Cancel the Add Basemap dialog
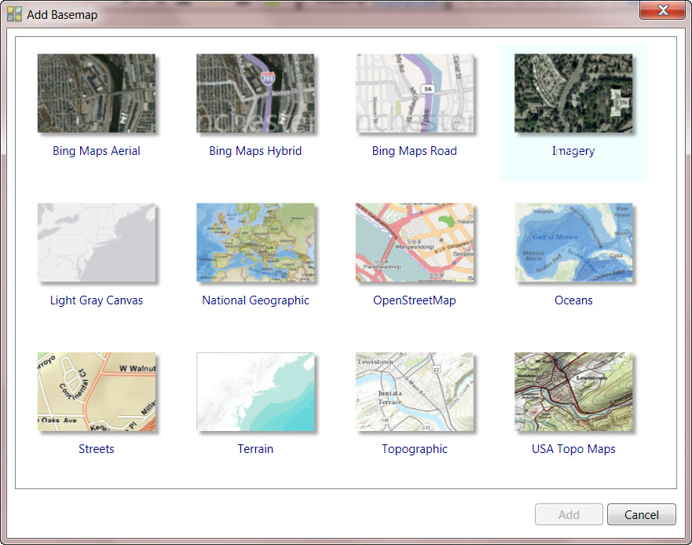Screen dimensions: 692x545 [x=641, y=514]
